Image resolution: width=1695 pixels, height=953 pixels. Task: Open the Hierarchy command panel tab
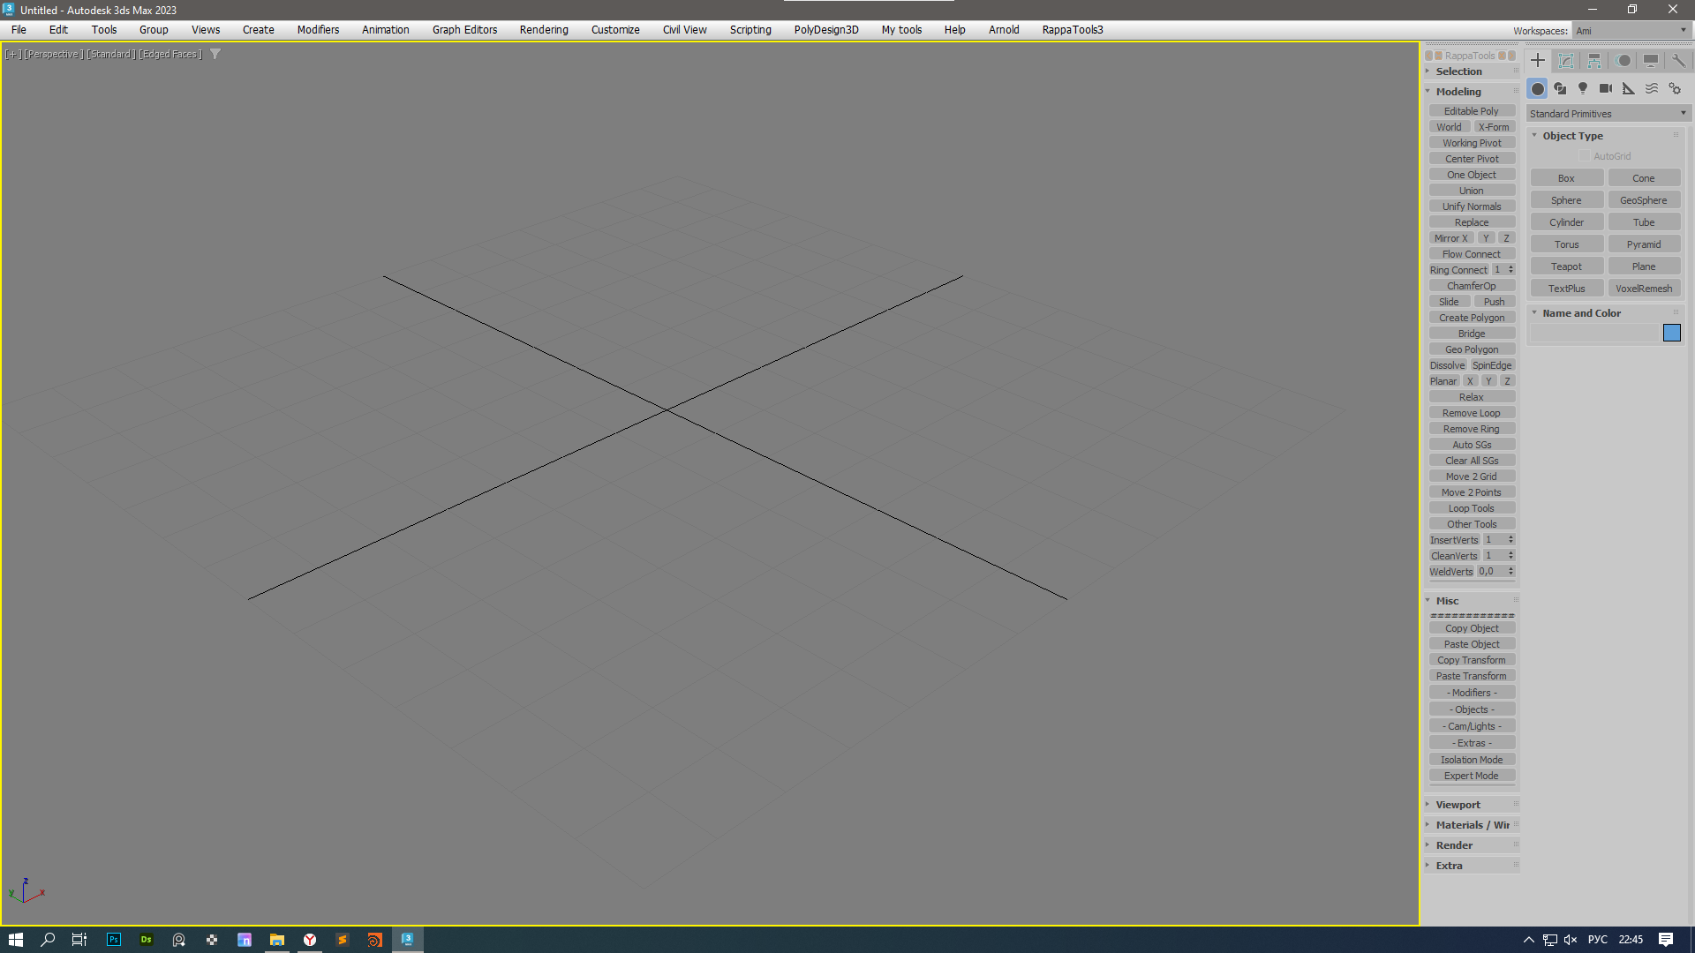[x=1594, y=61]
